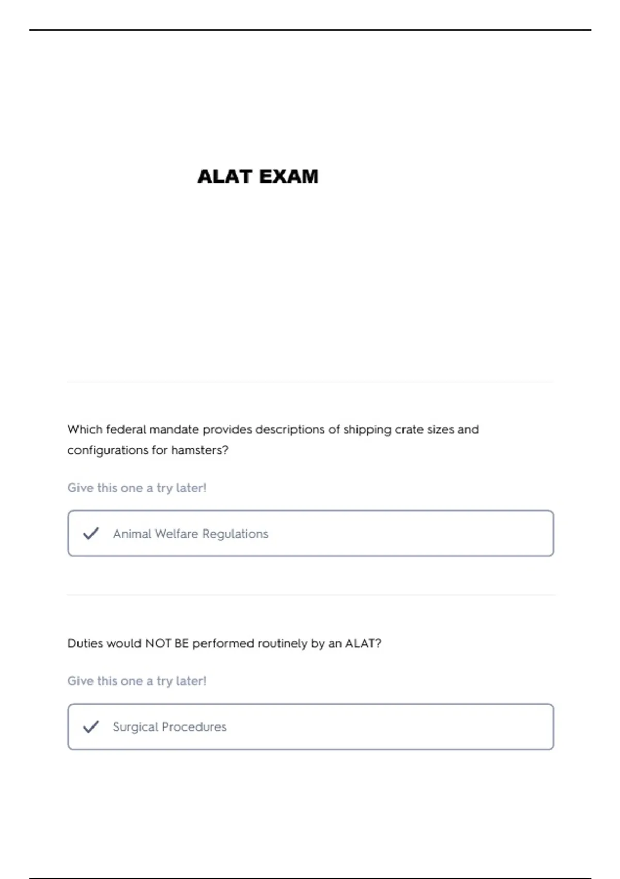Click the 'Animal Welfare Regulations' answer text

(191, 534)
